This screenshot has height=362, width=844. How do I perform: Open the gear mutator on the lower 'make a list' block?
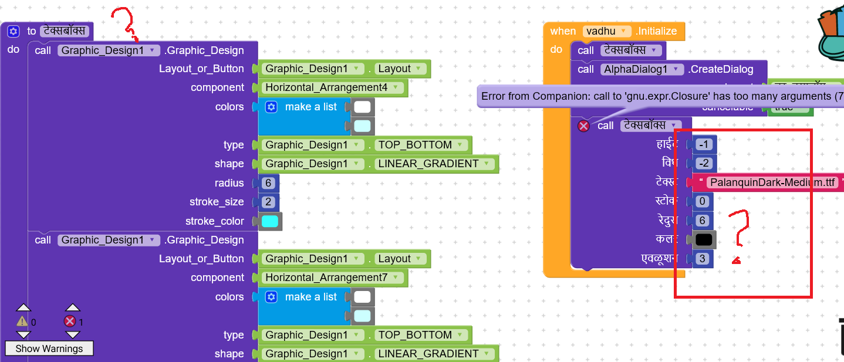(x=271, y=297)
